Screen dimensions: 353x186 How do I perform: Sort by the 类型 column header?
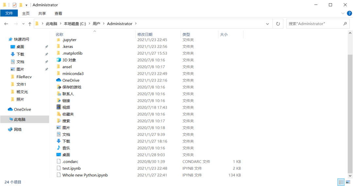[186, 34]
